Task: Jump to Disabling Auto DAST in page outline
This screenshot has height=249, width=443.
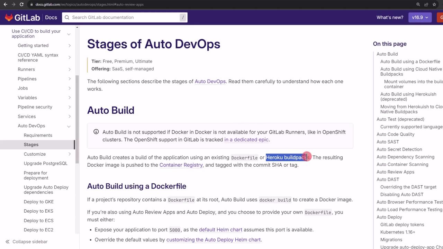Action: click(402, 194)
